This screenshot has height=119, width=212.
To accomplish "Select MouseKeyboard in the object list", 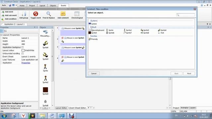I will tap(96, 30).
